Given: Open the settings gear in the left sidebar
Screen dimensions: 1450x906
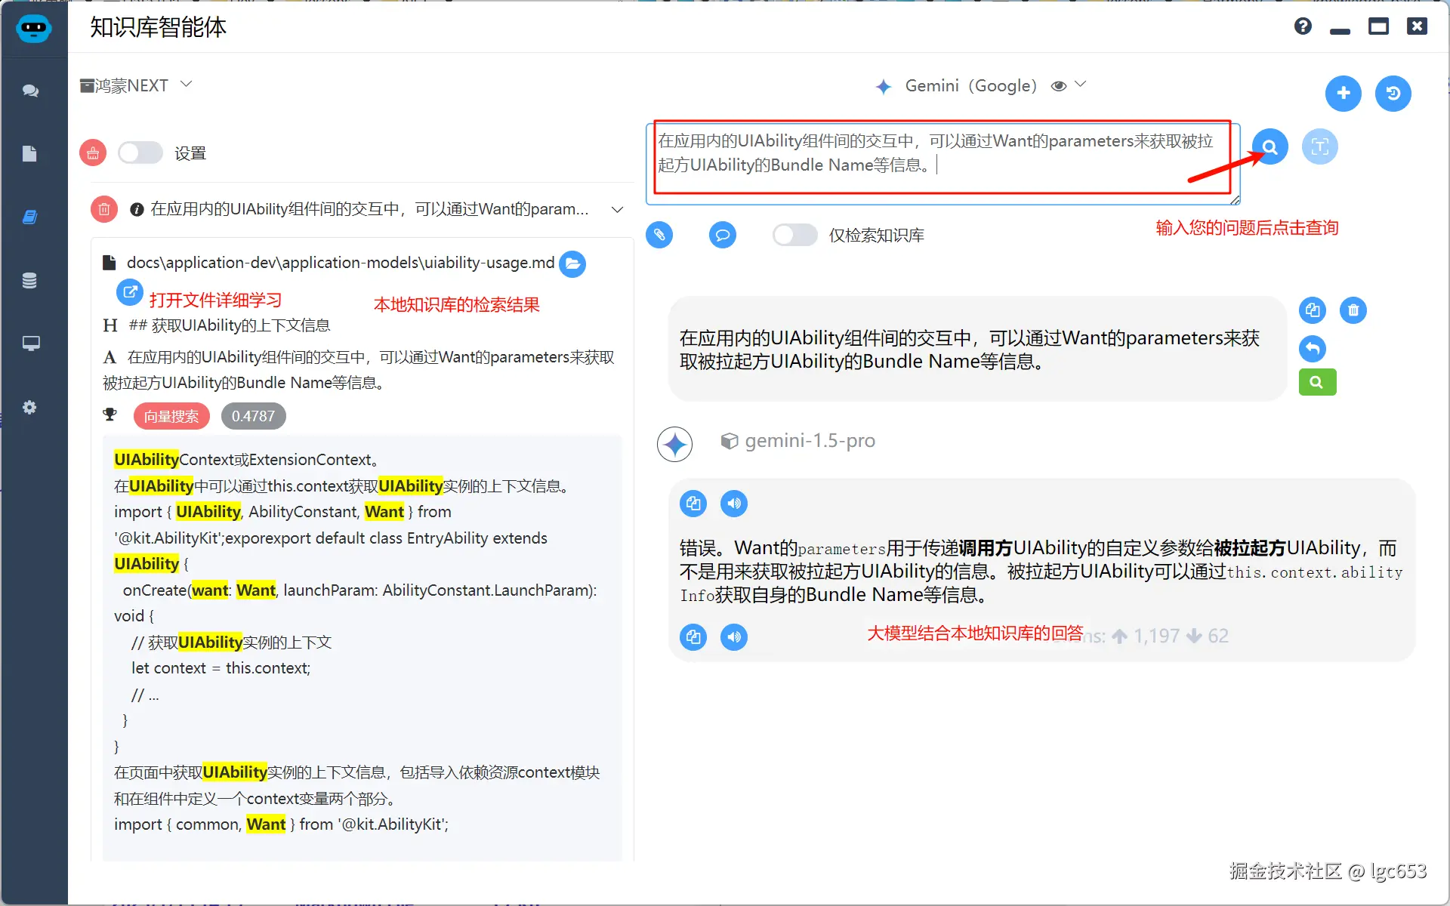Looking at the screenshot, I should 29,408.
